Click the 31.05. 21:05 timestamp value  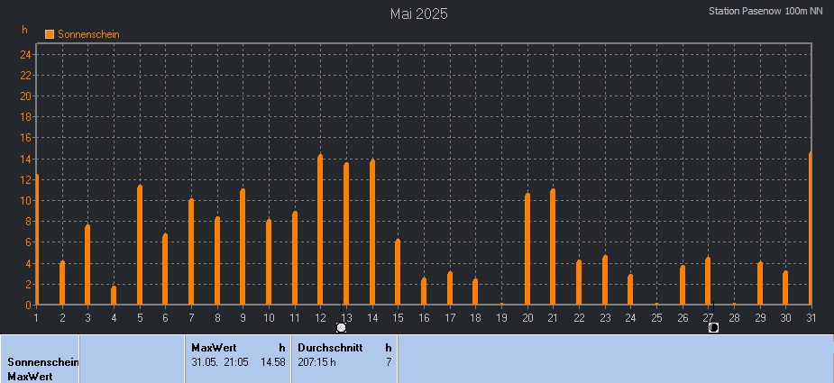coord(220,363)
